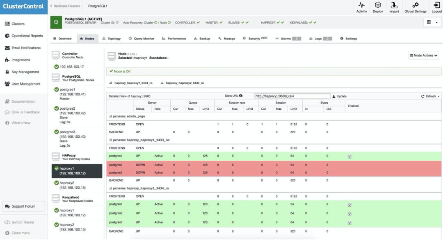Open the cluster Settings tab

349,39
